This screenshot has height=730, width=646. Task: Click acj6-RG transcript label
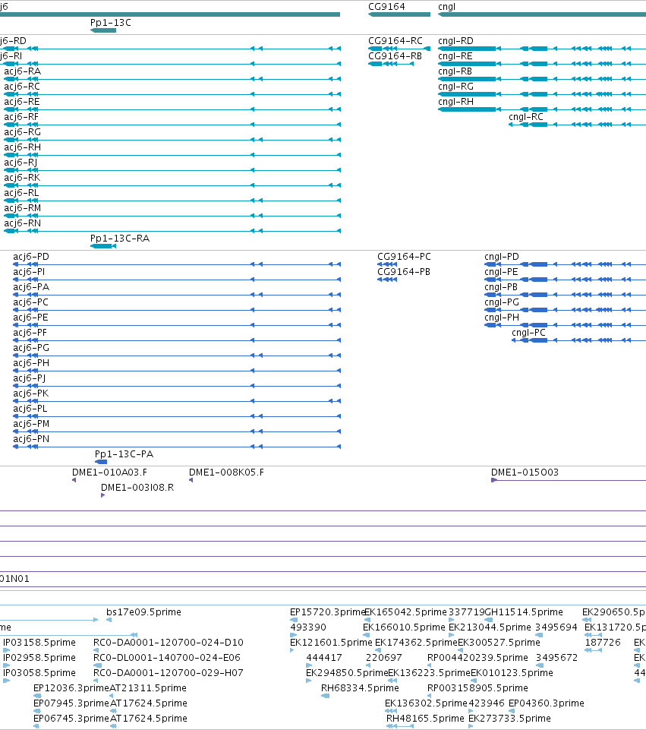tap(22, 132)
